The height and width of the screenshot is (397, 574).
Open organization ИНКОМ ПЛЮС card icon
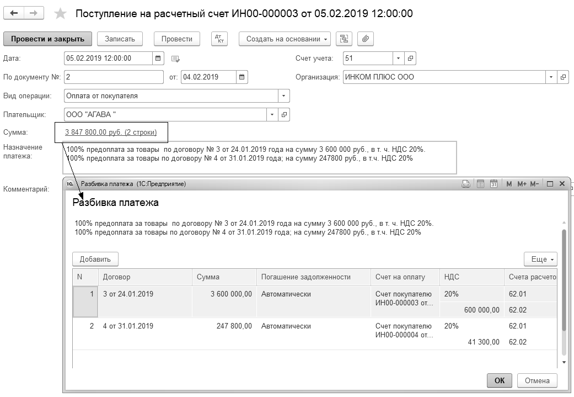[x=563, y=77]
